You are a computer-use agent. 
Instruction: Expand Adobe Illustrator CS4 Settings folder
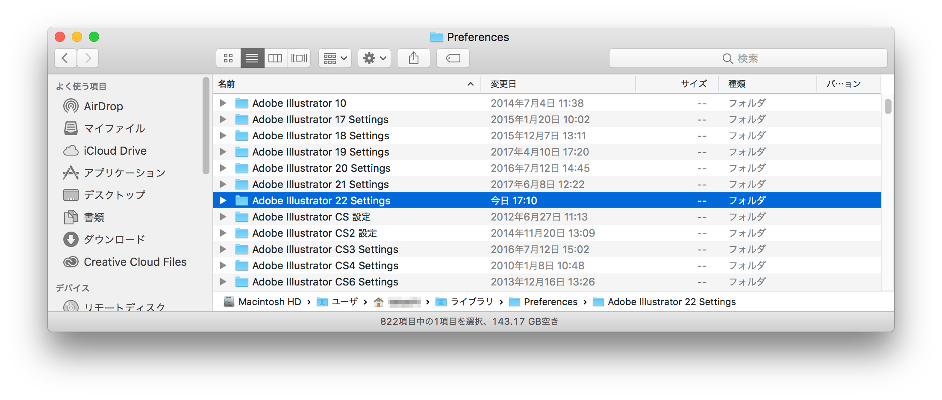pos(223,265)
